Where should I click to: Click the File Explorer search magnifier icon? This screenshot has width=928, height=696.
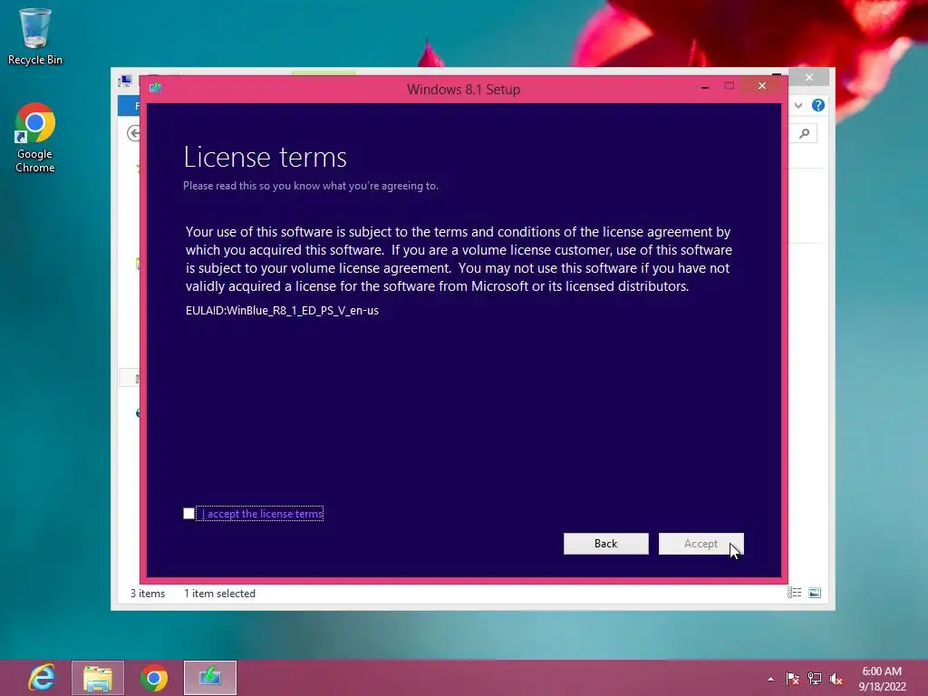[805, 134]
